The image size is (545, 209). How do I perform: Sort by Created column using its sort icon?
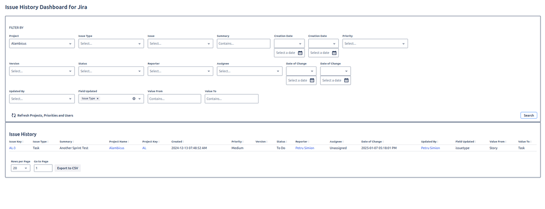click(x=183, y=142)
